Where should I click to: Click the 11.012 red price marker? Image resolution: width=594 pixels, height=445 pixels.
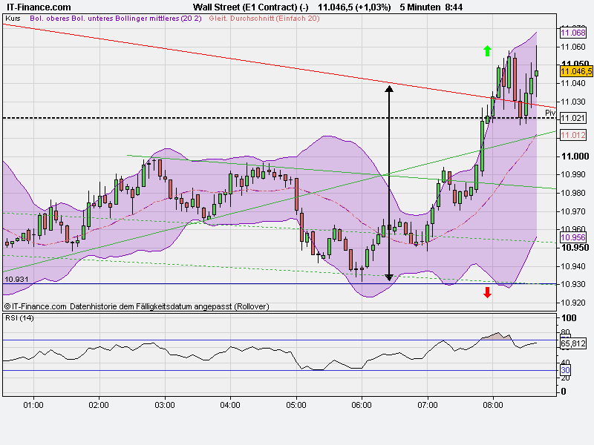(x=572, y=134)
